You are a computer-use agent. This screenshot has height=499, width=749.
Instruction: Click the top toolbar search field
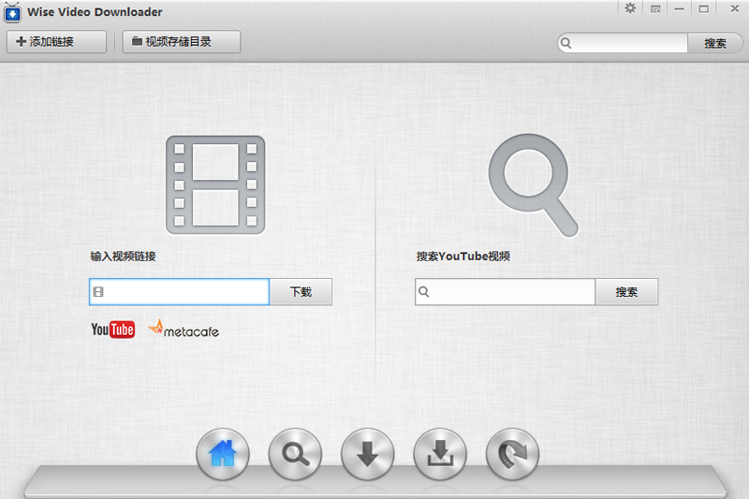623,43
